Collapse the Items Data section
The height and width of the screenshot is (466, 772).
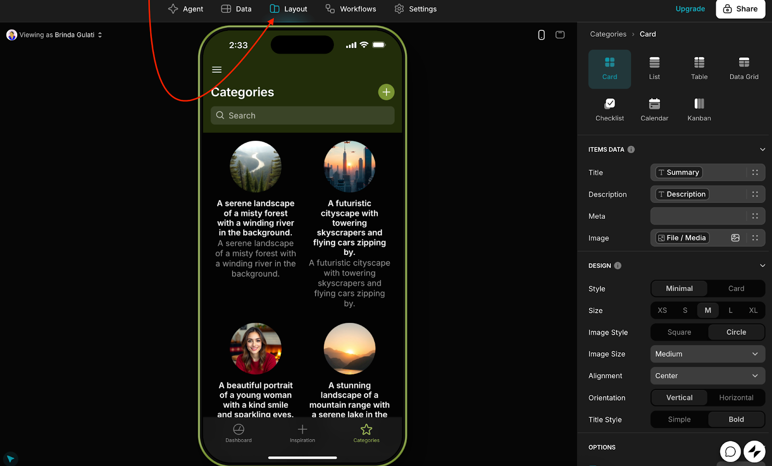pos(762,149)
